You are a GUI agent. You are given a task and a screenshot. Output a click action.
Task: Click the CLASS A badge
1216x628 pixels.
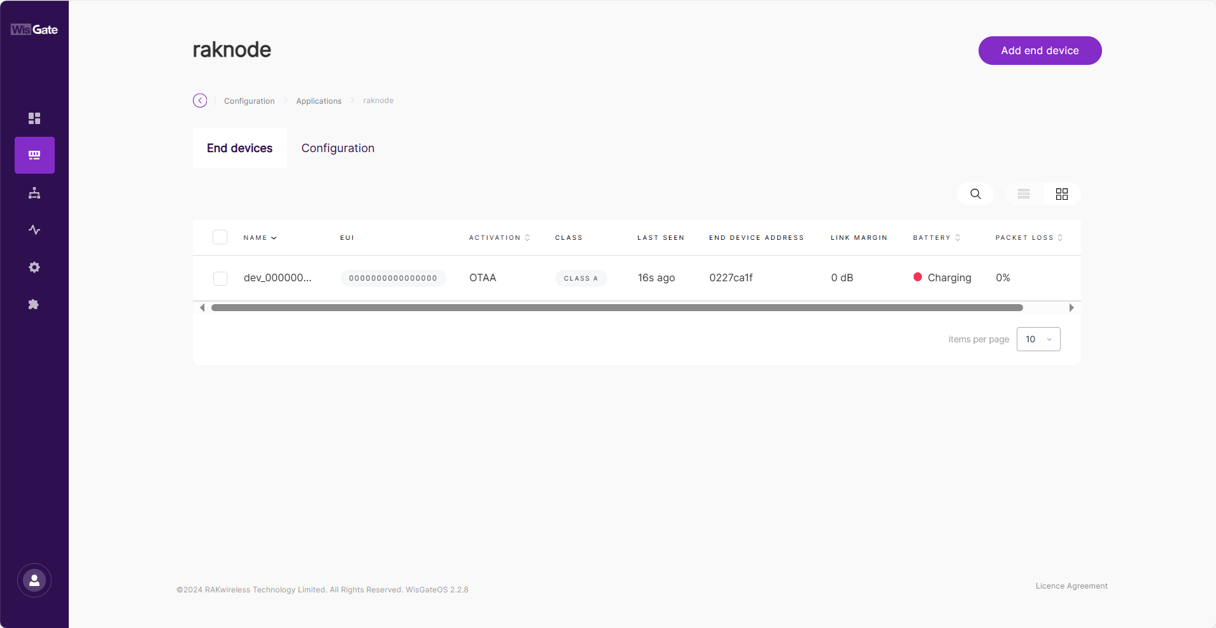click(x=581, y=278)
